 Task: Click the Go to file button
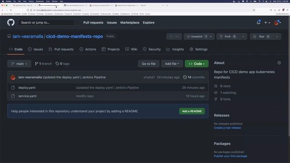click(x=149, y=64)
